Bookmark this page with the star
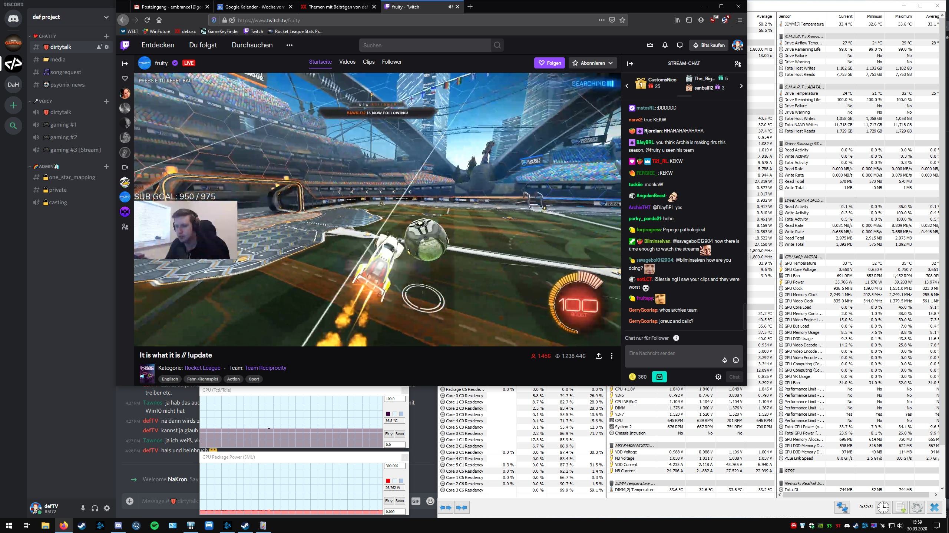The image size is (949, 533). coord(622,20)
